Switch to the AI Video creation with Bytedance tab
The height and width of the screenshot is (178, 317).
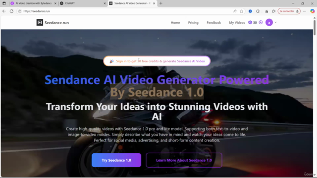tap(34, 3)
